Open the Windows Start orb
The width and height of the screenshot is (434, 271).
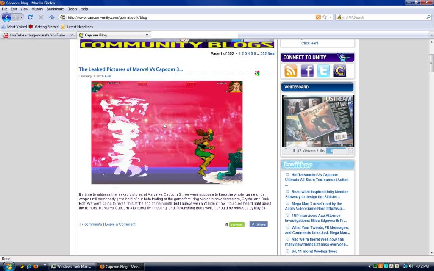8,266
